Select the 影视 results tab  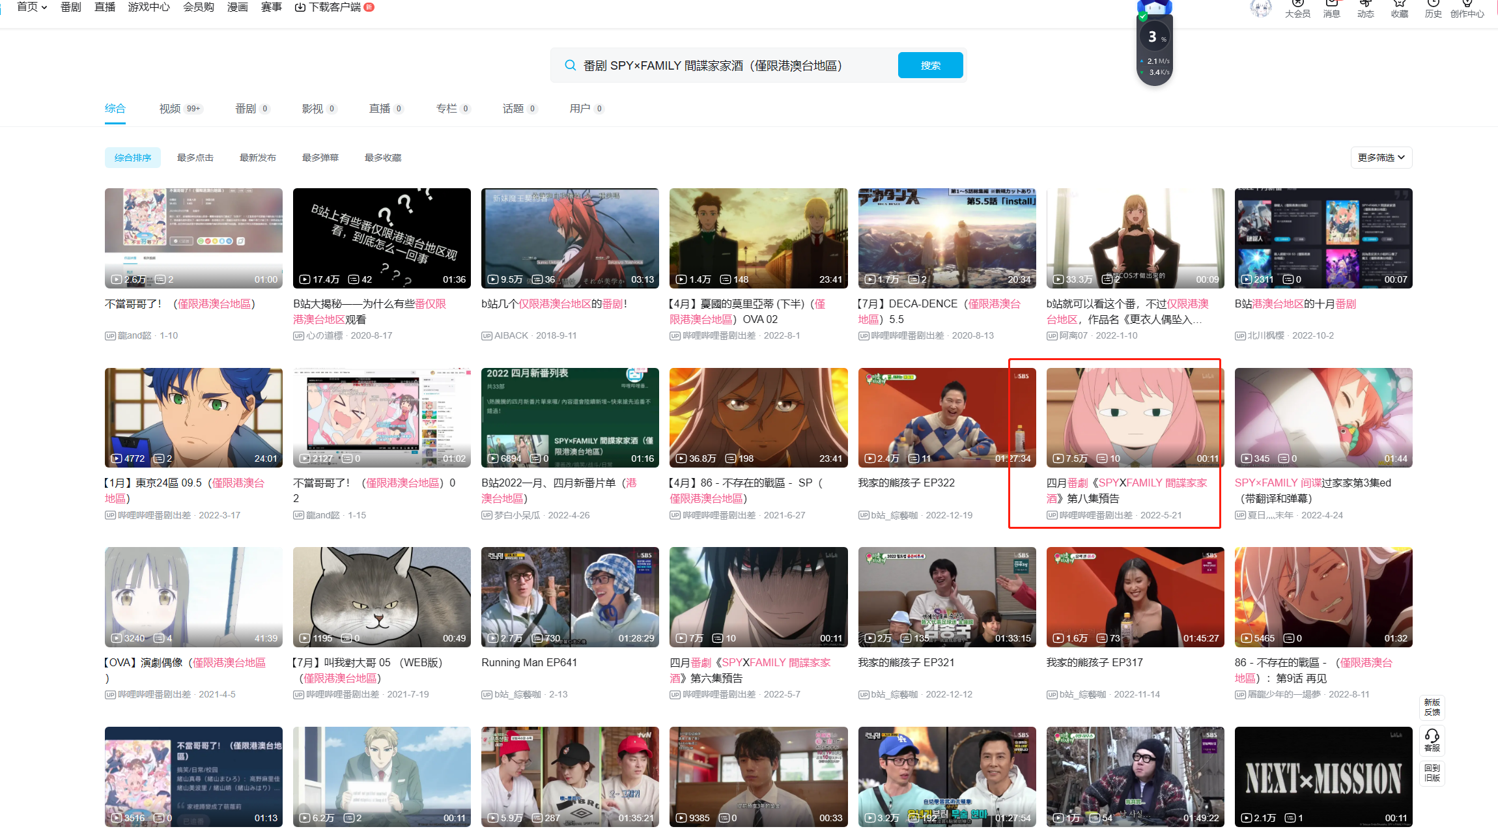point(319,109)
